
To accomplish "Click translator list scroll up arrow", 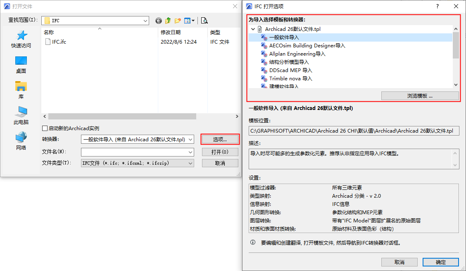I will pyautogui.click(x=456, y=29).
